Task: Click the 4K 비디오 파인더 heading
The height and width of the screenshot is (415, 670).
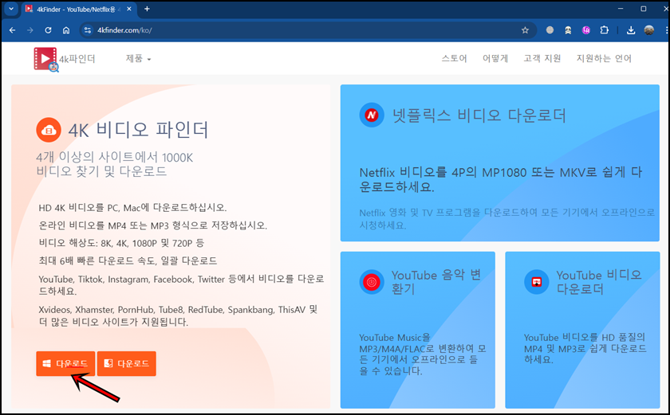Action: pos(139,130)
